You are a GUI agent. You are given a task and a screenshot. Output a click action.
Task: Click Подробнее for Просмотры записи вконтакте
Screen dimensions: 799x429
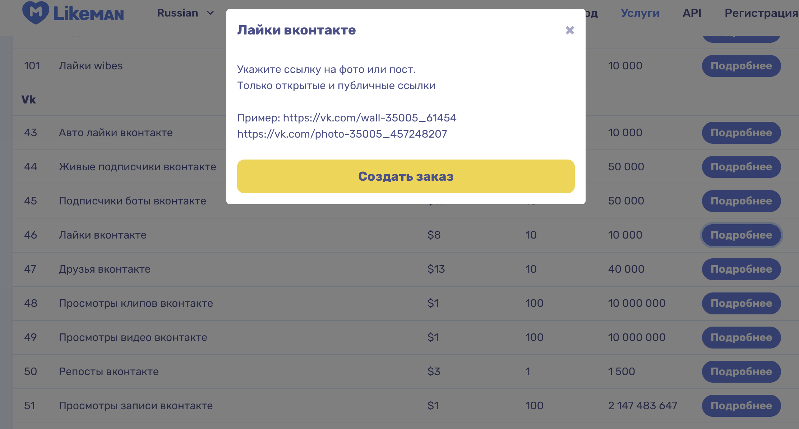tap(741, 406)
